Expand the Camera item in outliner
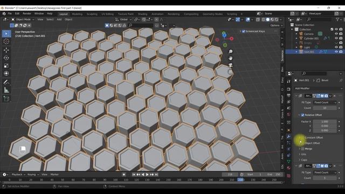The width and height of the screenshot is (345, 194). pos(296,34)
